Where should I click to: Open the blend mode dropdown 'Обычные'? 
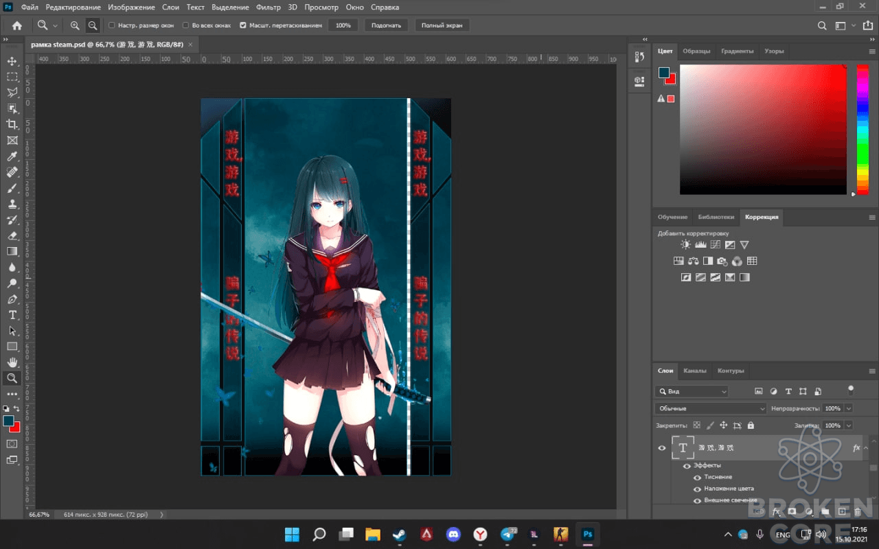[710, 408]
